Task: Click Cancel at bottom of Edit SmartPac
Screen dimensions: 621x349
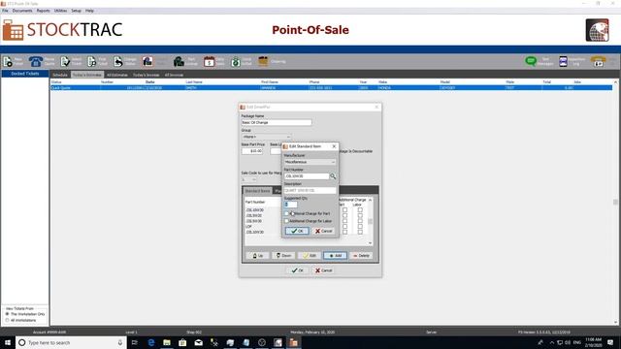Action: 324,270
